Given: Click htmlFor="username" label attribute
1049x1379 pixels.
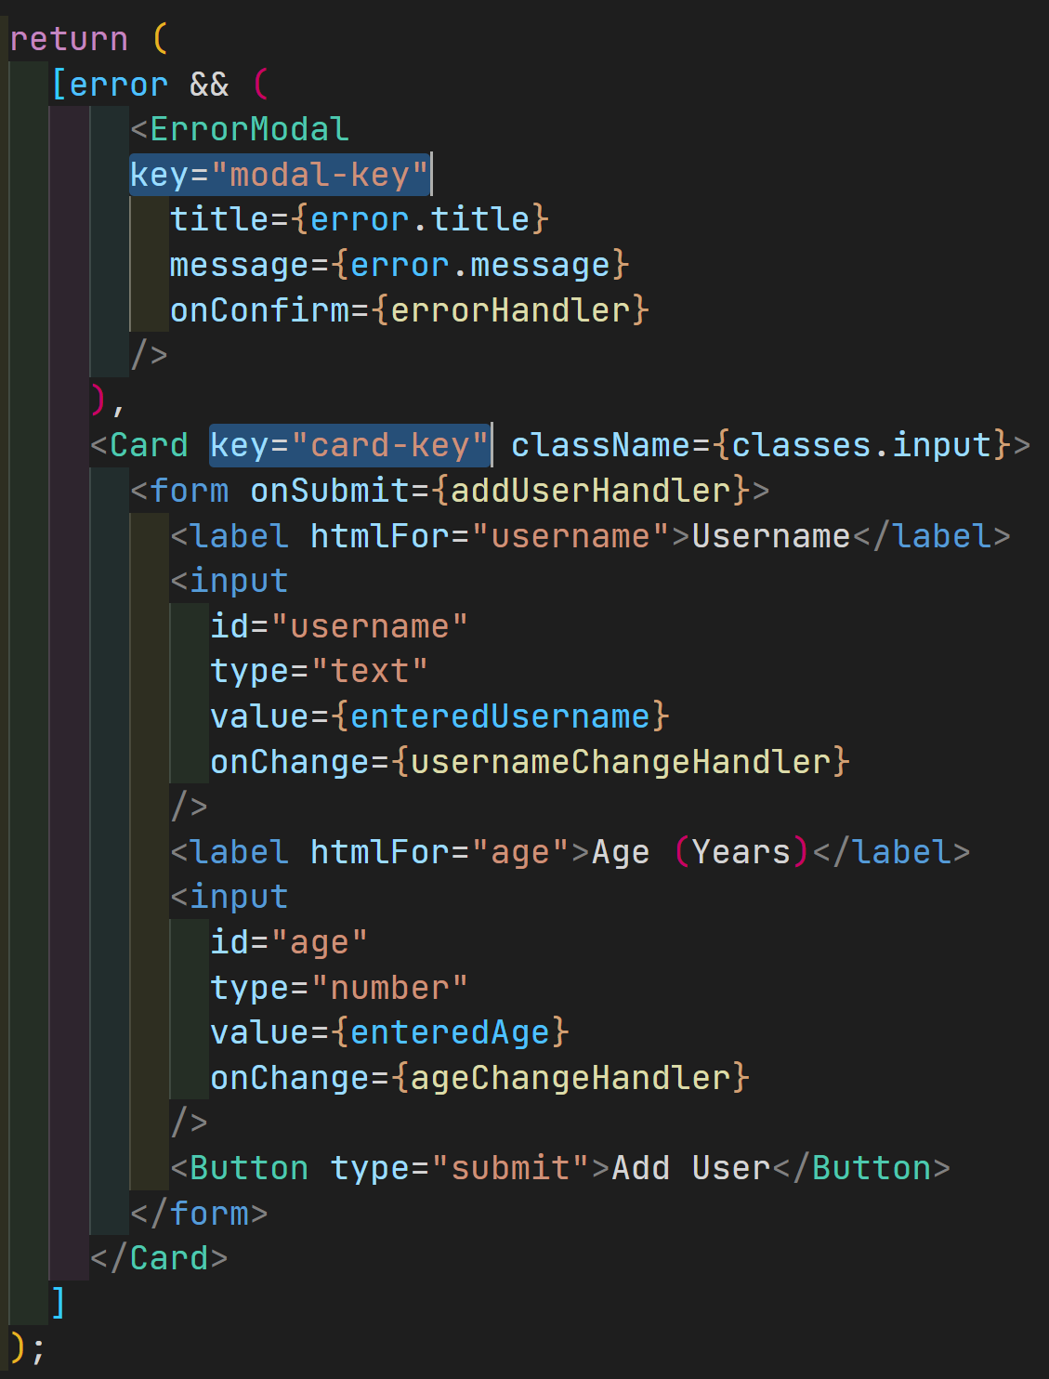Looking at the screenshot, I should (490, 536).
